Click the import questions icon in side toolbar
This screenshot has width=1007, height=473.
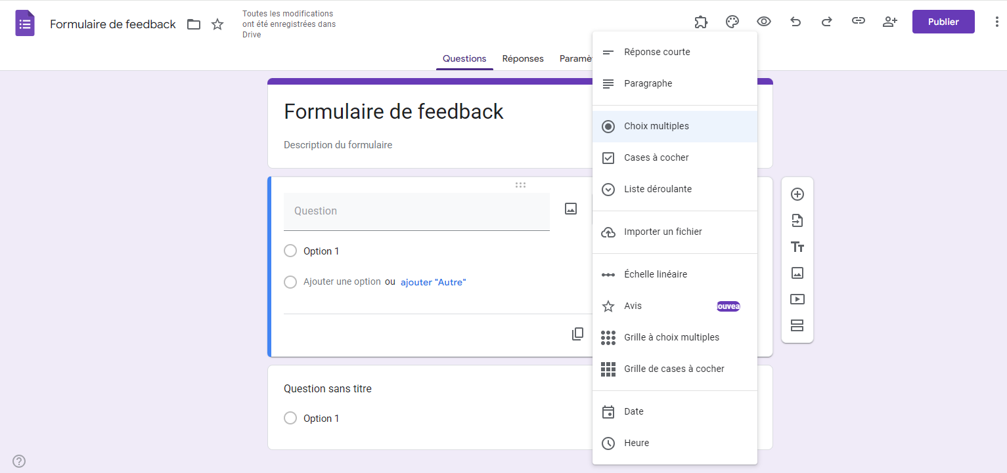point(797,220)
